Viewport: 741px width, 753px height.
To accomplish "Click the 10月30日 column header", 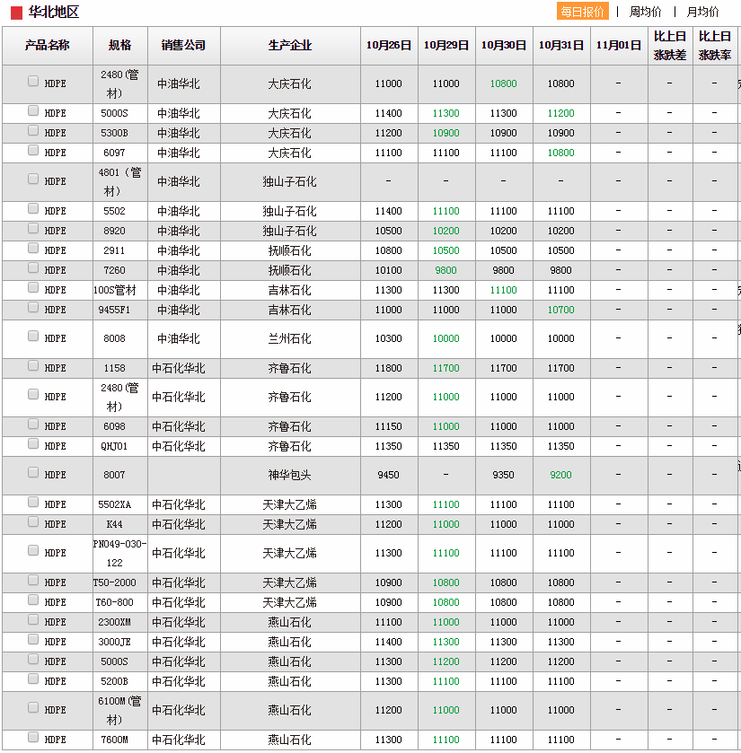I will pos(504,46).
